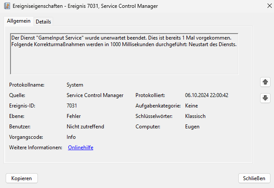Click the up arrow for previous event

tap(265, 82)
